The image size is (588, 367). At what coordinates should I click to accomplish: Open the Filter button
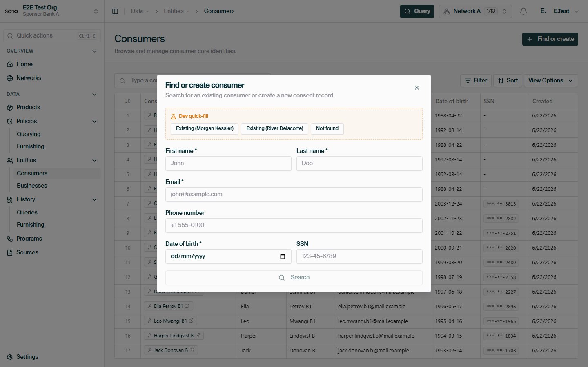(x=476, y=81)
